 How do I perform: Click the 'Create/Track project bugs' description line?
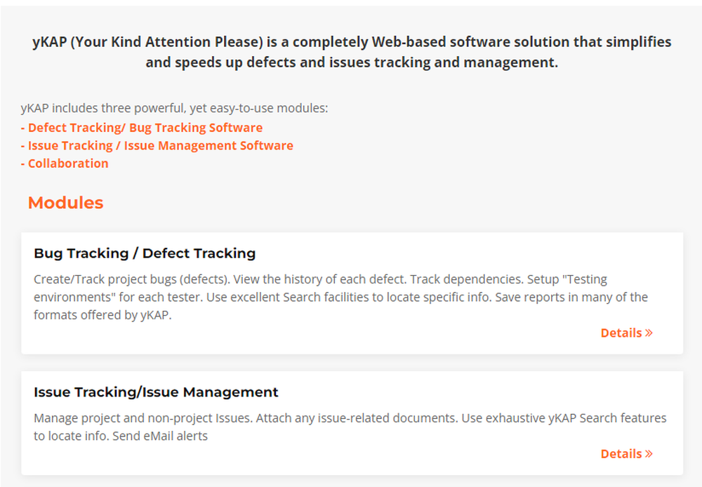(320, 279)
